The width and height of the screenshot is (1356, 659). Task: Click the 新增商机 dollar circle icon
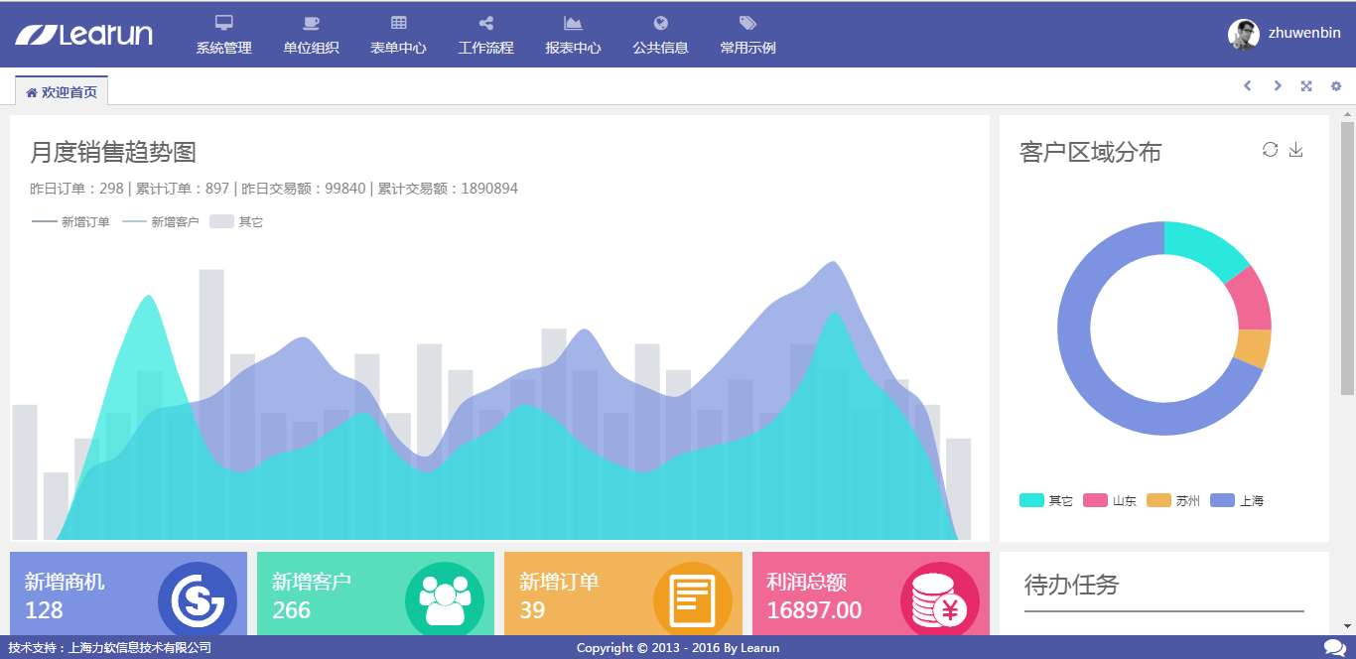coord(198,598)
